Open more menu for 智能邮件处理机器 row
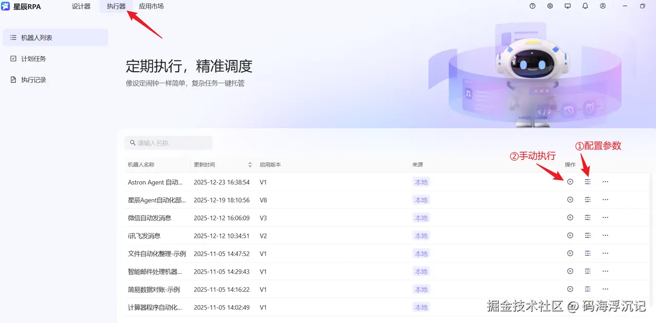This screenshot has height=323, width=656. tap(605, 271)
